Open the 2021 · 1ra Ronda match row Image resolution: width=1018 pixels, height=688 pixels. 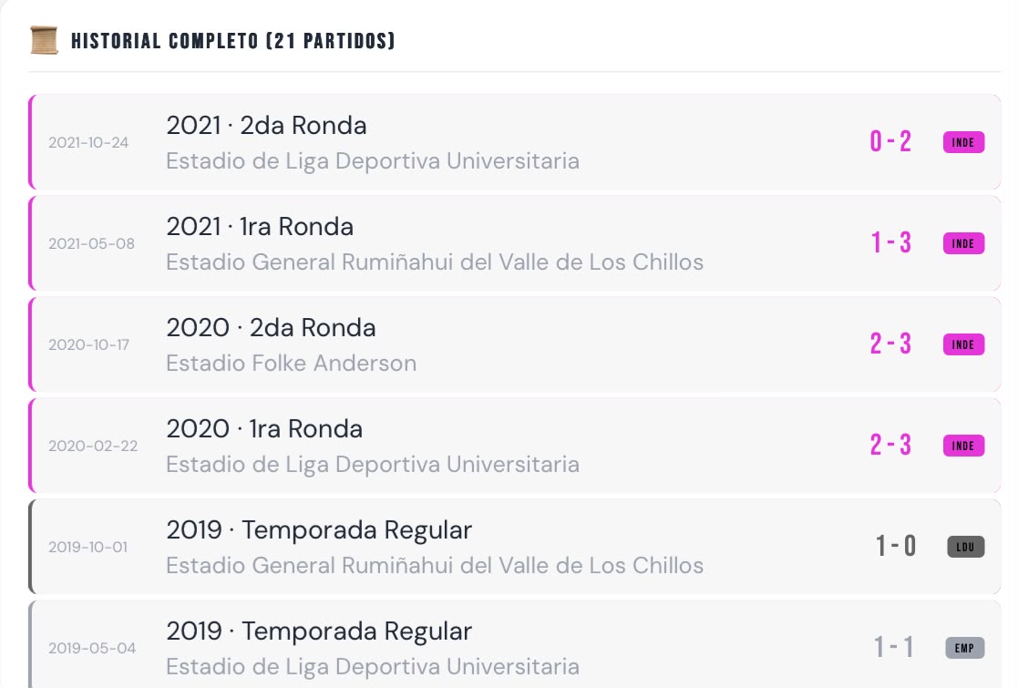tap(515, 243)
